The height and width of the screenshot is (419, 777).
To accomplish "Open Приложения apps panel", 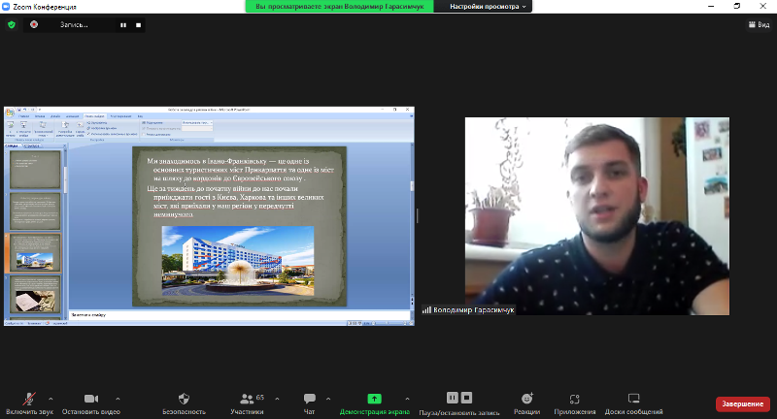I will [x=575, y=403].
